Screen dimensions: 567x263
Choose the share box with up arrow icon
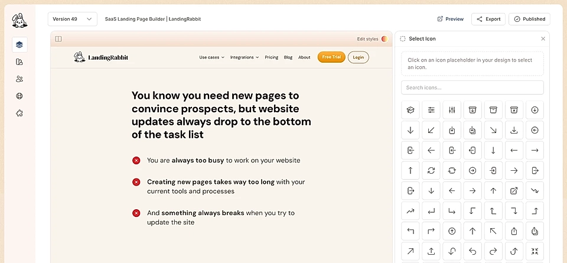coord(514,231)
